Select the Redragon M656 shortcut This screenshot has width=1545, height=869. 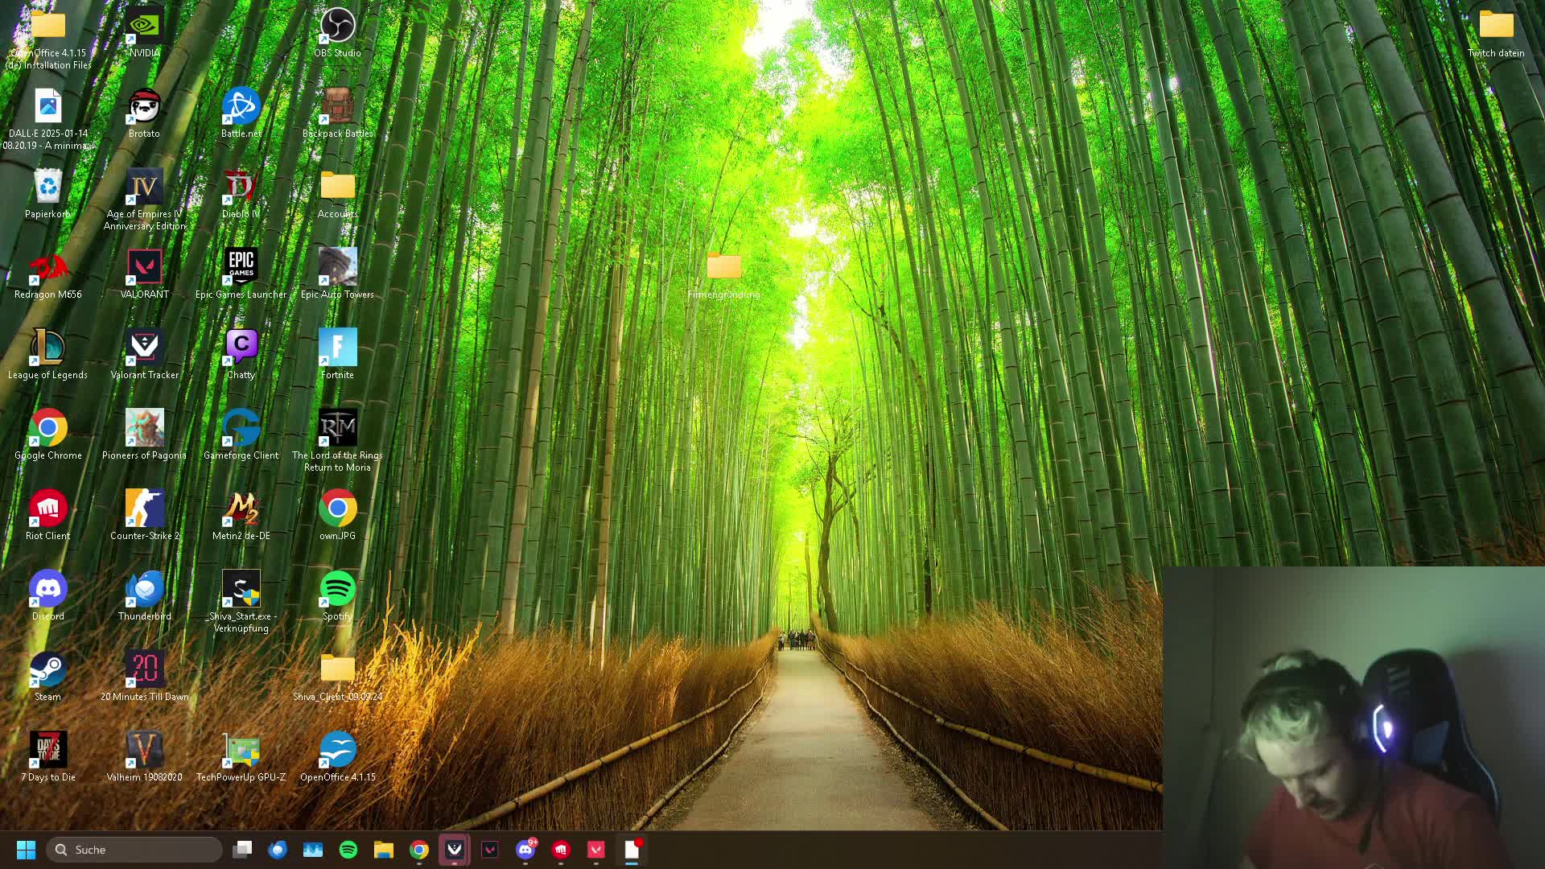click(47, 274)
